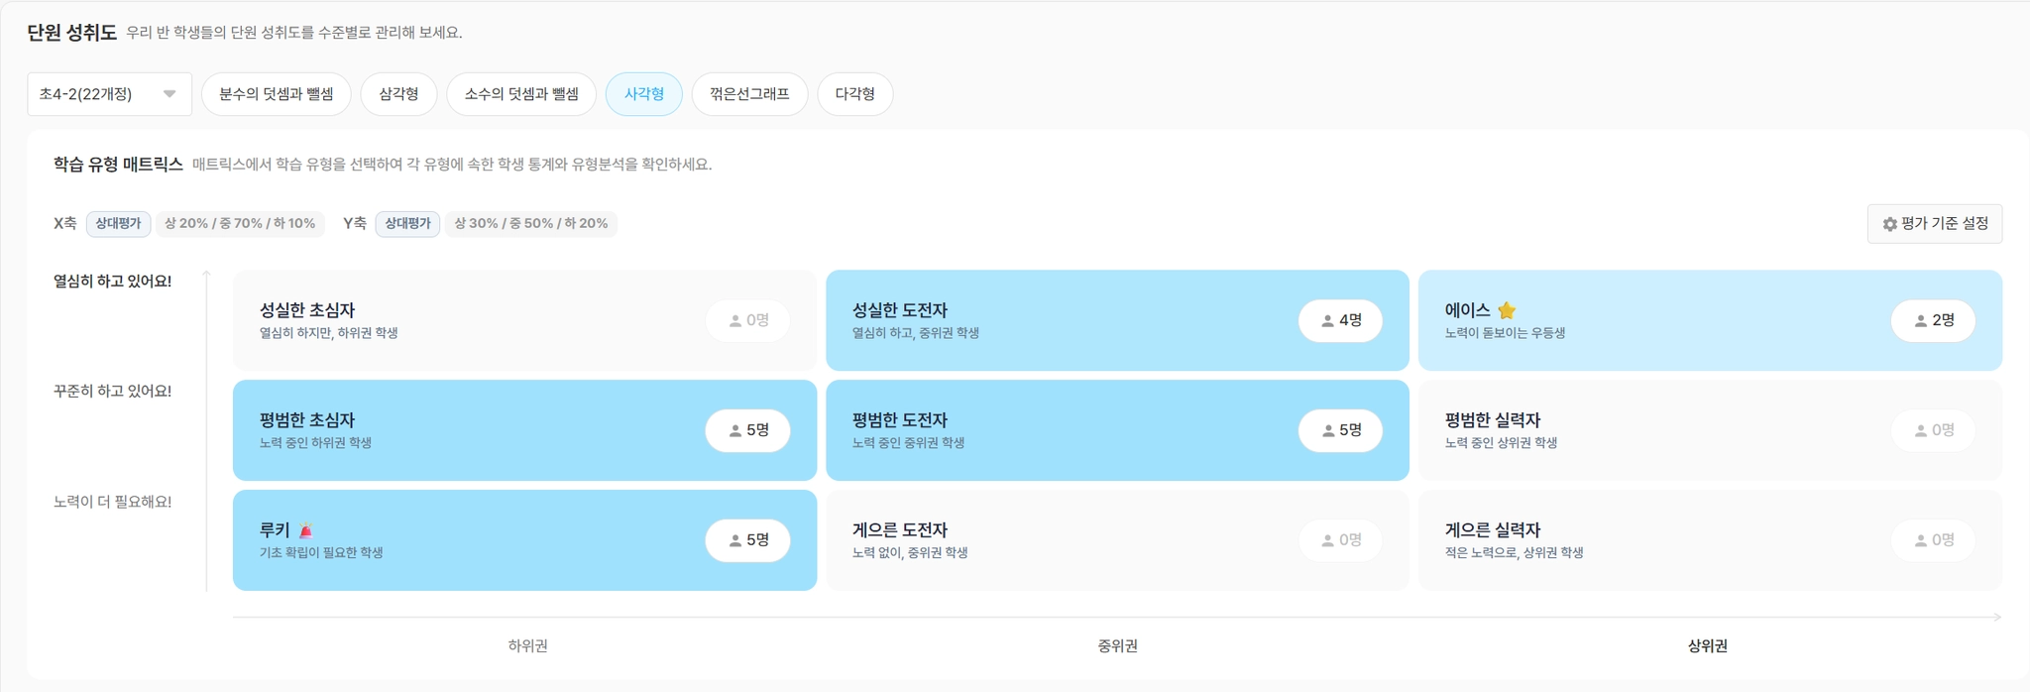Click the person icon in 에이스 count badge

(1920, 321)
